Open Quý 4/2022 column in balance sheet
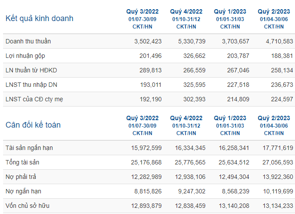 click(186, 118)
